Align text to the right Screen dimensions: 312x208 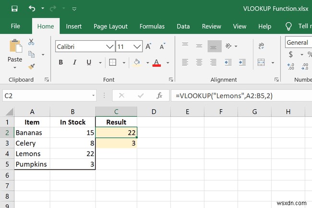[x=213, y=62]
